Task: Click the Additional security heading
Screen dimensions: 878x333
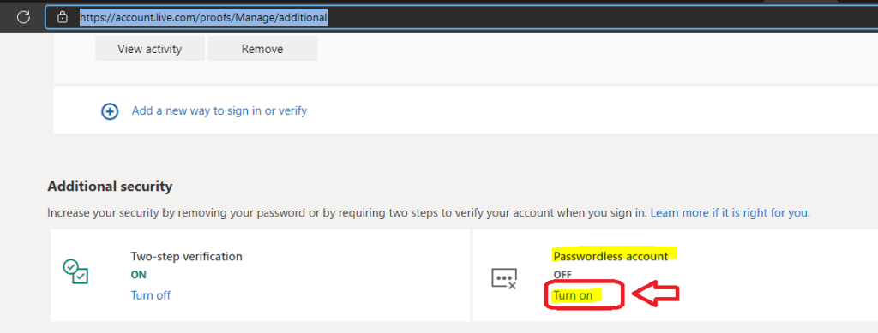Action: [110, 187]
